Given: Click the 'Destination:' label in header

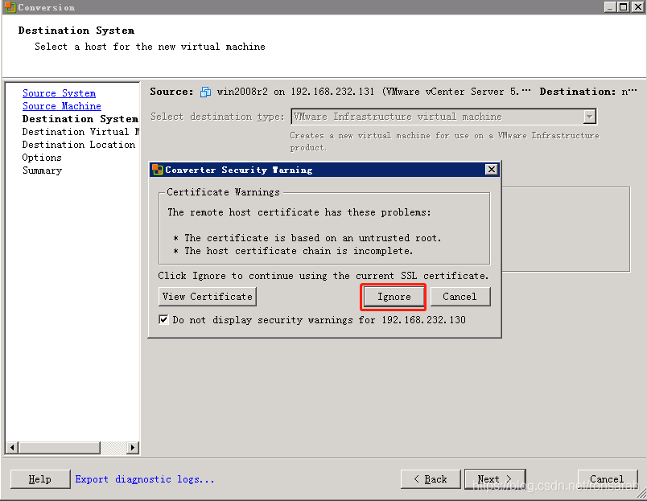Looking at the screenshot, I should 577,92.
